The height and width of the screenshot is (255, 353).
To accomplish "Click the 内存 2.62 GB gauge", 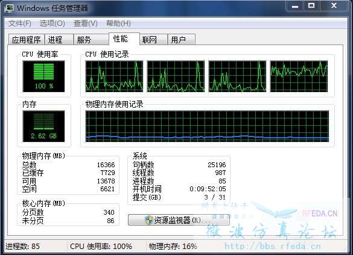I will (43, 126).
